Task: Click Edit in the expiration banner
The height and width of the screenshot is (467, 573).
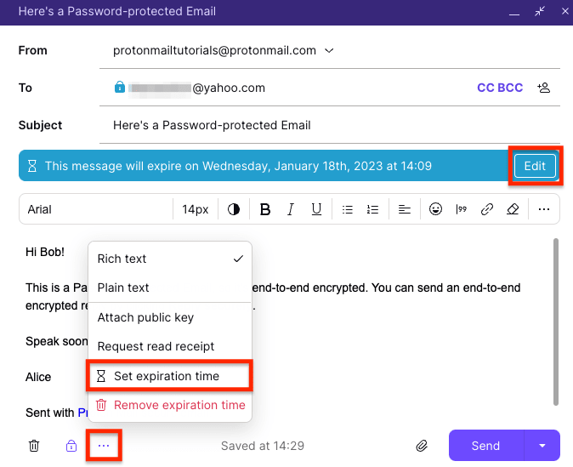Action: [x=535, y=166]
